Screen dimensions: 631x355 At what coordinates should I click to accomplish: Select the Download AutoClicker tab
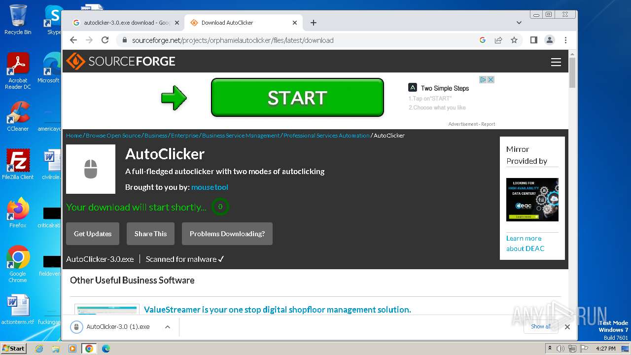coord(244,23)
